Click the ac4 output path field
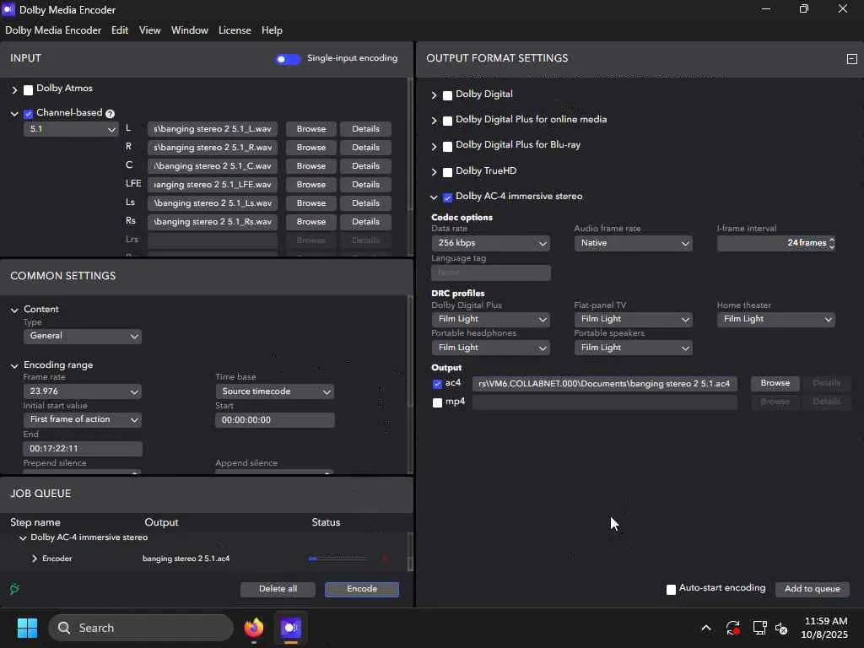This screenshot has width=864, height=648. 604,384
